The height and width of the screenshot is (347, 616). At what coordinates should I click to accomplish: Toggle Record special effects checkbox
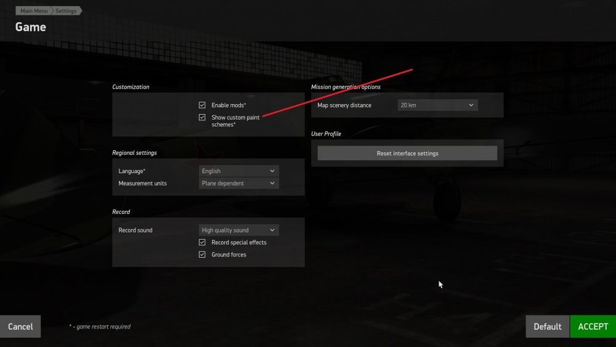(x=202, y=242)
